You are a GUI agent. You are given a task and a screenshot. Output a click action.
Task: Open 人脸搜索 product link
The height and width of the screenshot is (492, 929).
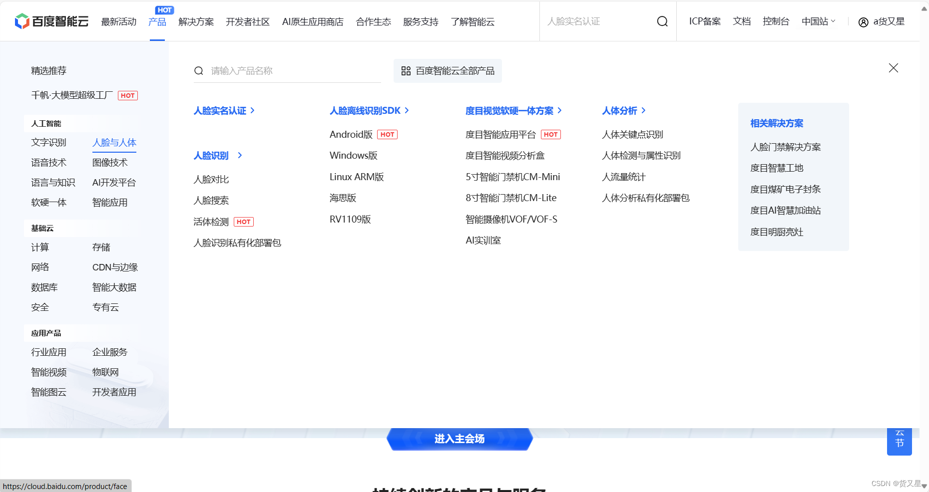tap(211, 201)
